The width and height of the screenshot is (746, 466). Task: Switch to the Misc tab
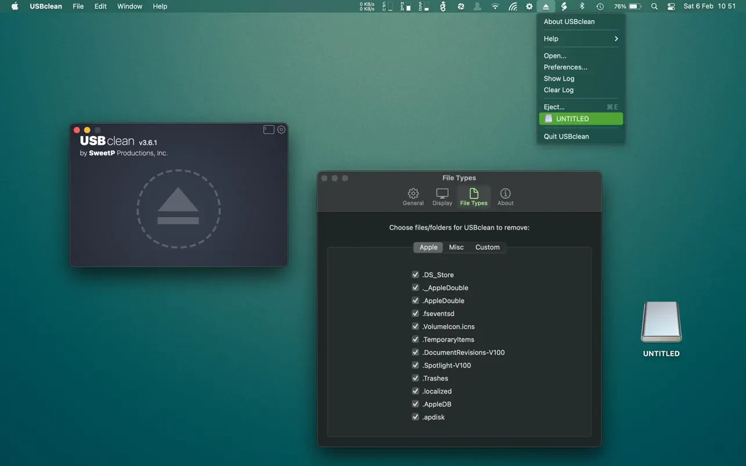456,247
